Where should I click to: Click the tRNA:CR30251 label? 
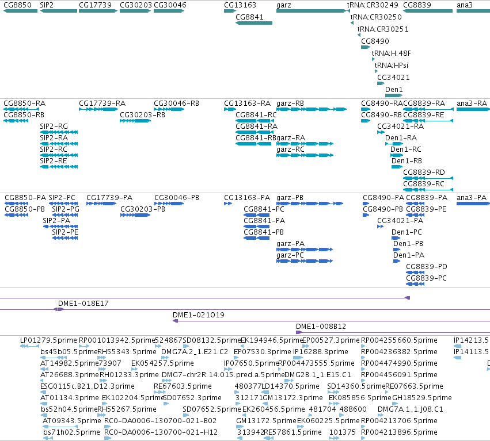[x=383, y=29]
